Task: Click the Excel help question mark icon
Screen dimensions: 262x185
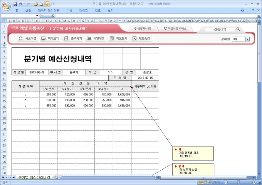Action: click(x=242, y=11)
